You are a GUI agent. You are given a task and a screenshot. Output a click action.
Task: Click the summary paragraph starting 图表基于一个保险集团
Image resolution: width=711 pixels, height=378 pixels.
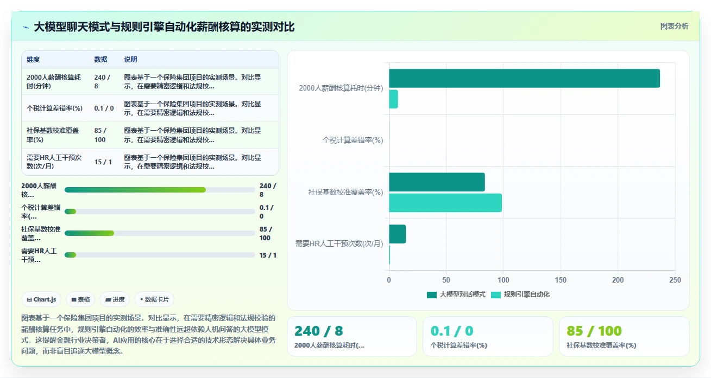pyautogui.click(x=149, y=334)
